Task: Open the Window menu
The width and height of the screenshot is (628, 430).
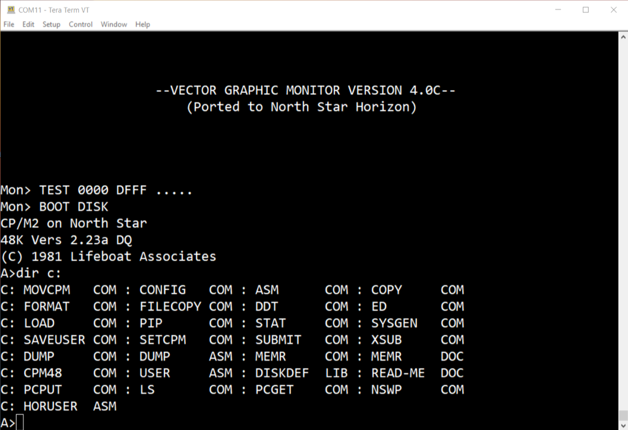Action: click(114, 24)
